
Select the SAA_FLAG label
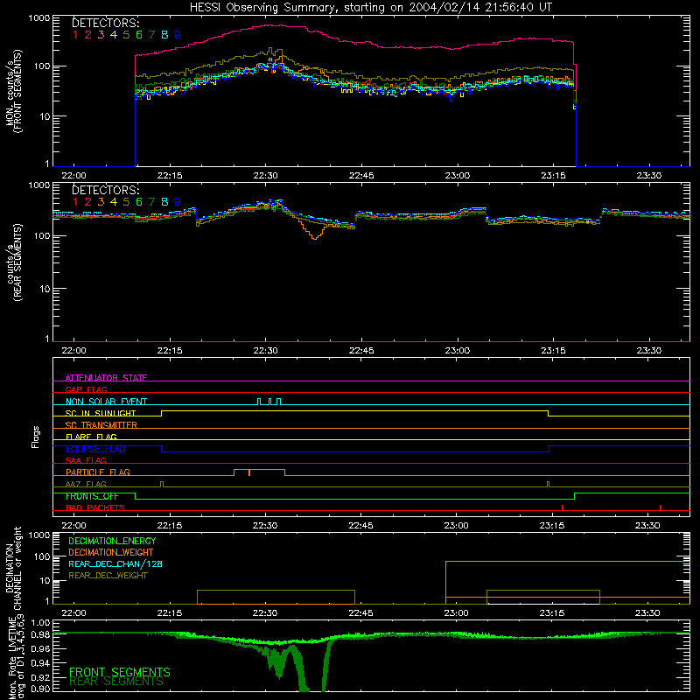(86, 460)
